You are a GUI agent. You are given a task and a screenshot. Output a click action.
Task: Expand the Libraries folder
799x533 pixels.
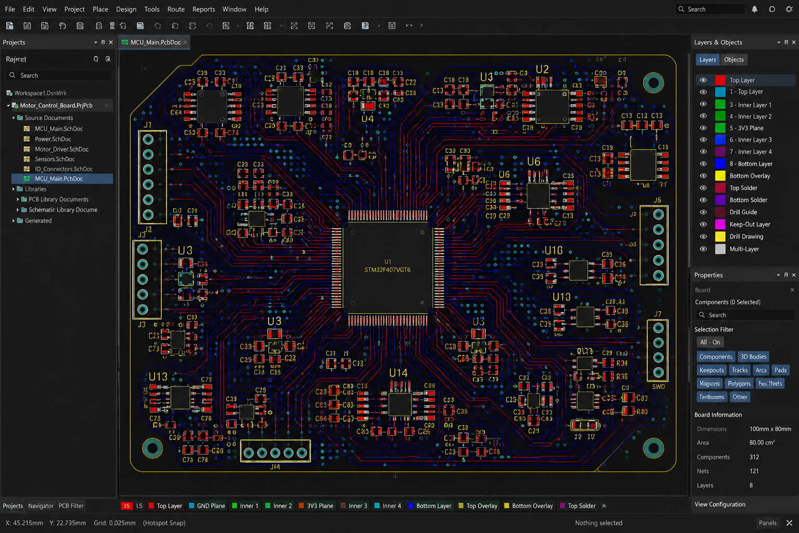pyautogui.click(x=14, y=189)
